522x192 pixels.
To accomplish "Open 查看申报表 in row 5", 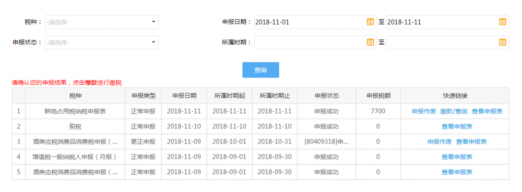I will click(x=457, y=172).
